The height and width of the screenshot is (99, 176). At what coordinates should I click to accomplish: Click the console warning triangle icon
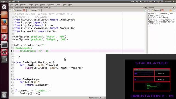click(170, 10)
